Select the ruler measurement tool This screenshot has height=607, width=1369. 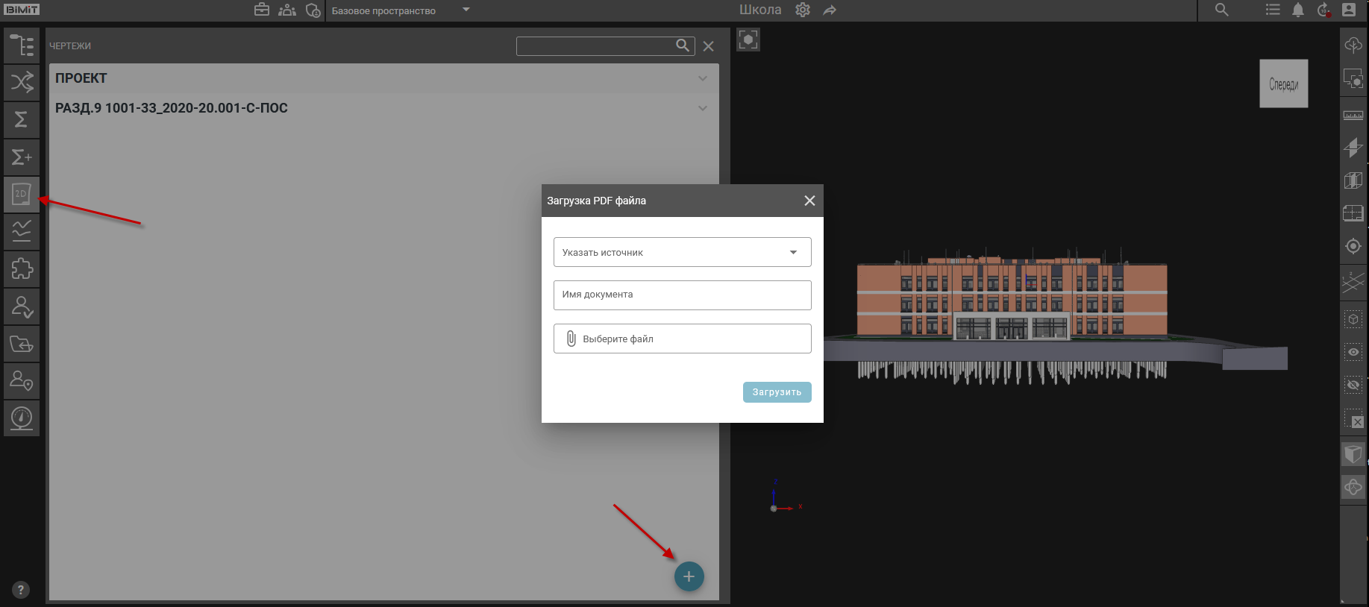pos(1353,116)
